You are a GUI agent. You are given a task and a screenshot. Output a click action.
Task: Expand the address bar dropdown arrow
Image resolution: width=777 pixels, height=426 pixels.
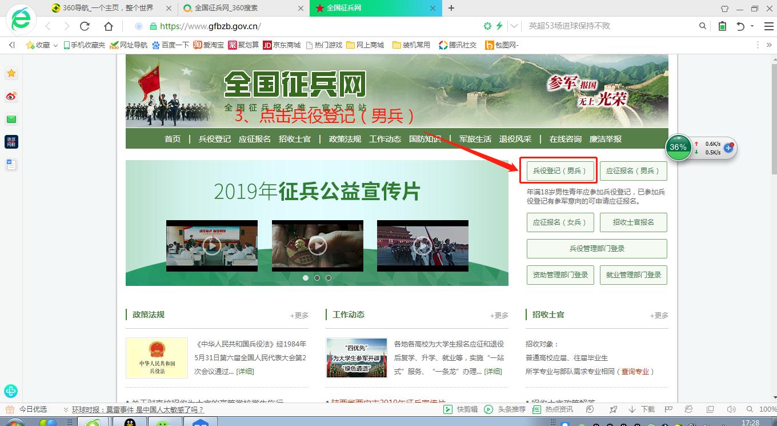coord(514,26)
